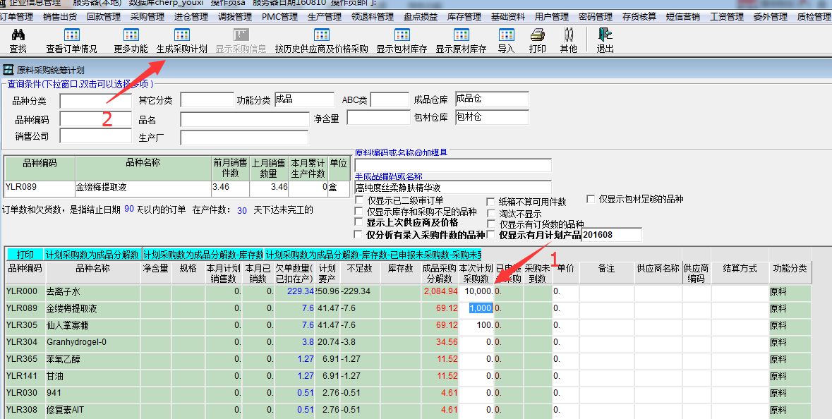The width and height of the screenshot is (832, 419).
Task: Open the 盘点损益 menu
Action: tap(421, 16)
